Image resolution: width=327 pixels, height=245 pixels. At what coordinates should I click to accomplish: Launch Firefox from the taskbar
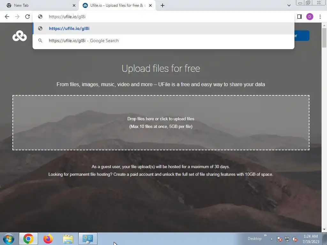(x=48, y=239)
